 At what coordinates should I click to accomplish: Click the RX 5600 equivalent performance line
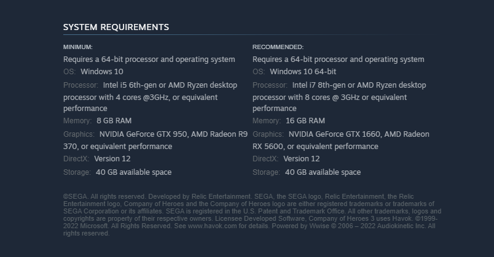tap(315, 147)
